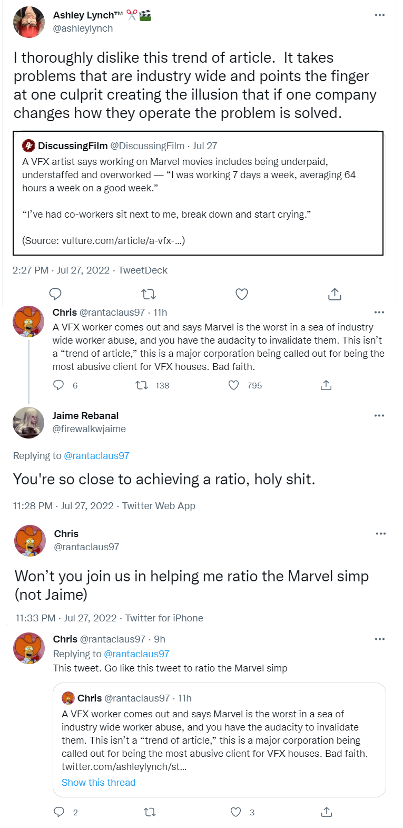Open the quoted DiscussingFilm tweet

click(x=198, y=193)
